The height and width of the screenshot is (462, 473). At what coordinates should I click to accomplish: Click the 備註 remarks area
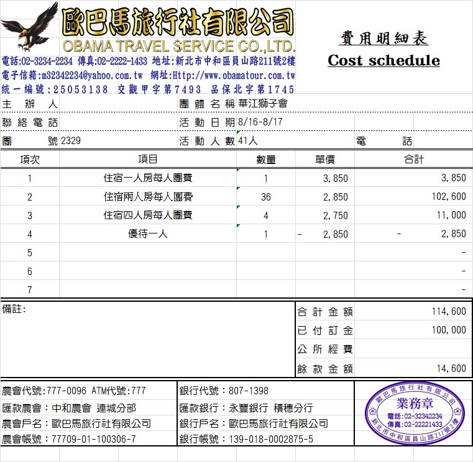pyautogui.click(x=147, y=338)
